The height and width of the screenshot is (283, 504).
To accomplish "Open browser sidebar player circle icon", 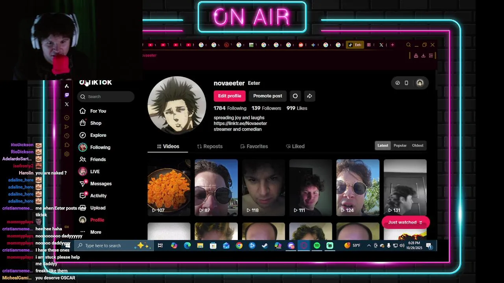I will tap(67, 118).
